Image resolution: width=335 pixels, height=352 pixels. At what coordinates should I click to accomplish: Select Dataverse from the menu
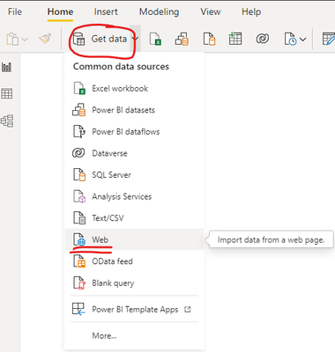coord(134,153)
